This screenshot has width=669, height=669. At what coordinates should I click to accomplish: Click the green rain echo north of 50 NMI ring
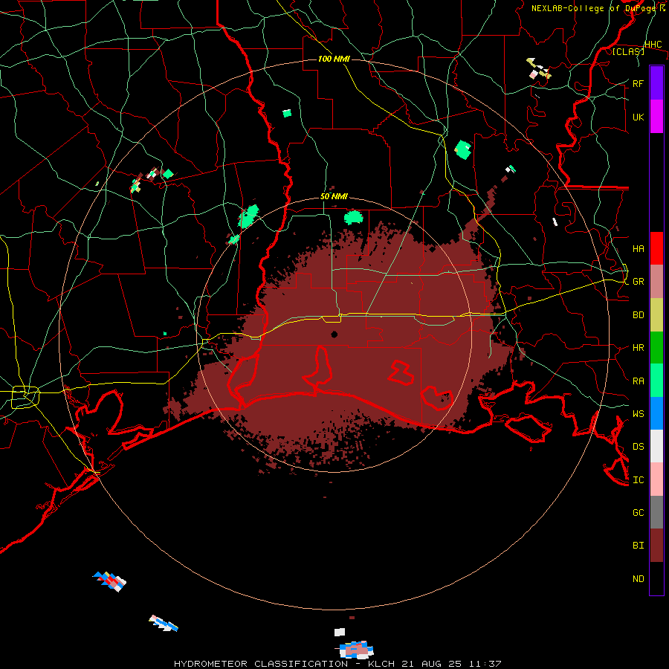[x=353, y=218]
